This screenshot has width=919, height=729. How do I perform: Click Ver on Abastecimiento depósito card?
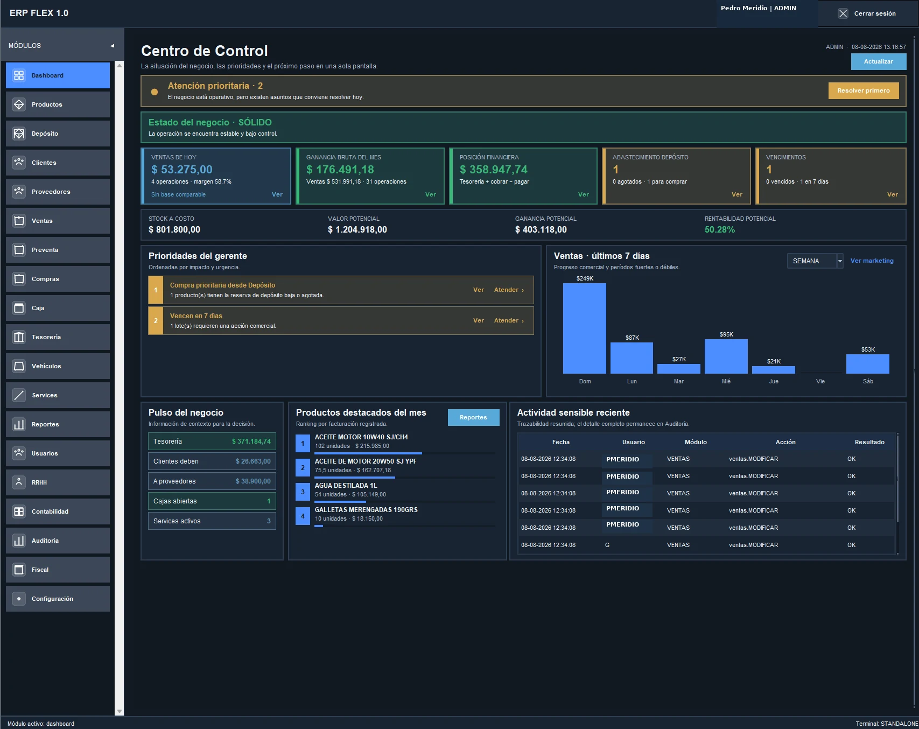point(737,194)
